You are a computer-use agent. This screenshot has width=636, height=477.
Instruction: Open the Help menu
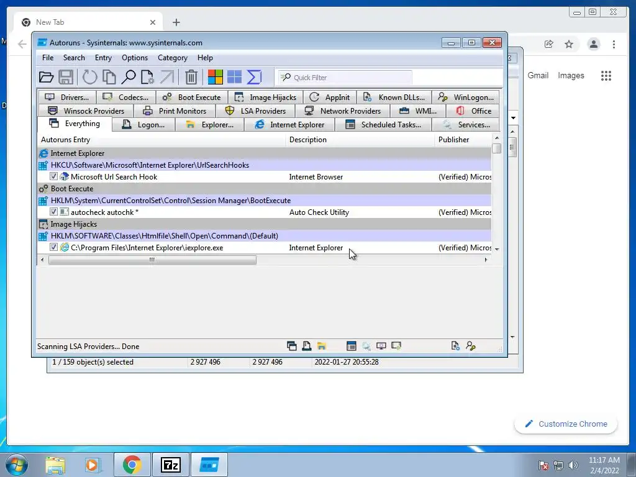(x=205, y=58)
